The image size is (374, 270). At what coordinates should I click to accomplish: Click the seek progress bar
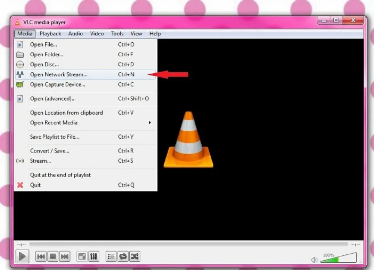188,244
